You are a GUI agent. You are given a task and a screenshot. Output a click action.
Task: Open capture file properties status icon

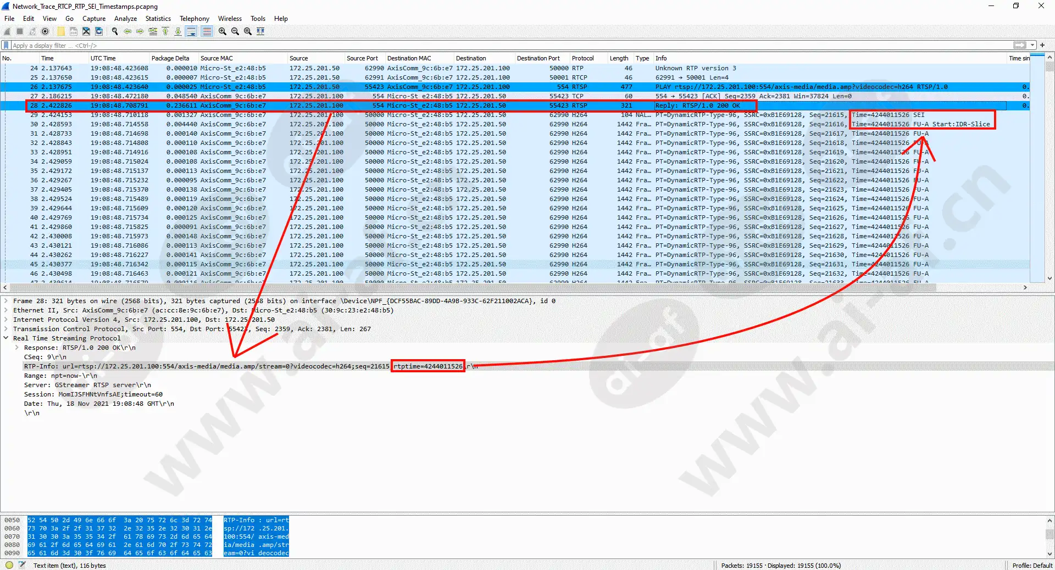[22, 565]
